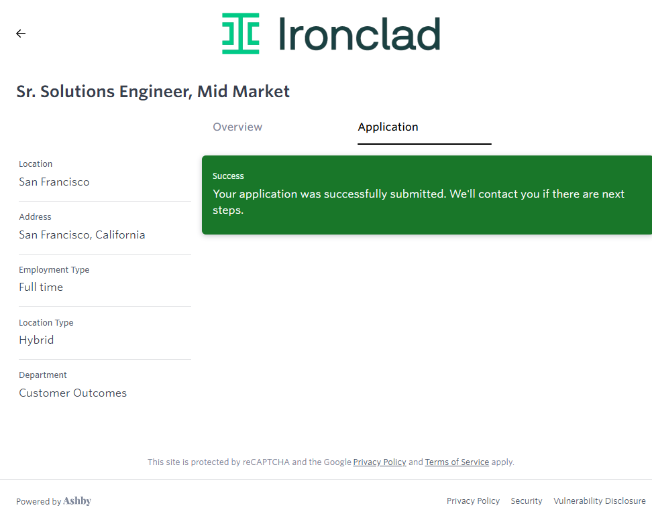Open Google Privacy Policy link in reCAPTCHA notice

380,462
